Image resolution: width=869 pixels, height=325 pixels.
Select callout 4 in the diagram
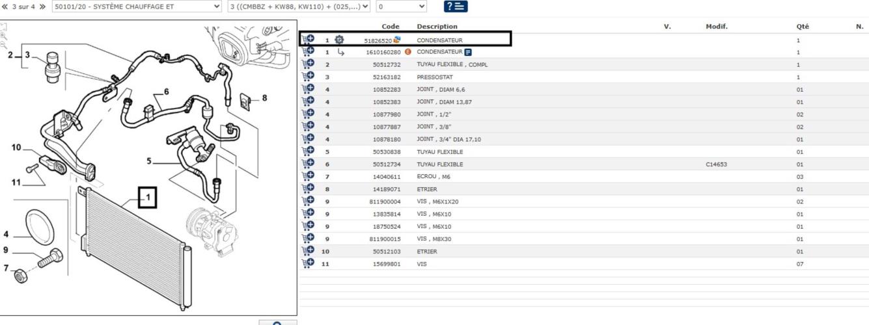tap(7, 235)
